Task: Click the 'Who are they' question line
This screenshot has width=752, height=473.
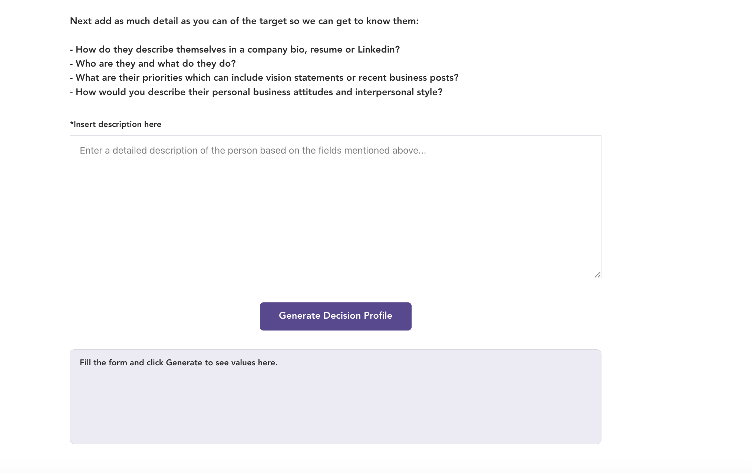Action: click(155, 64)
